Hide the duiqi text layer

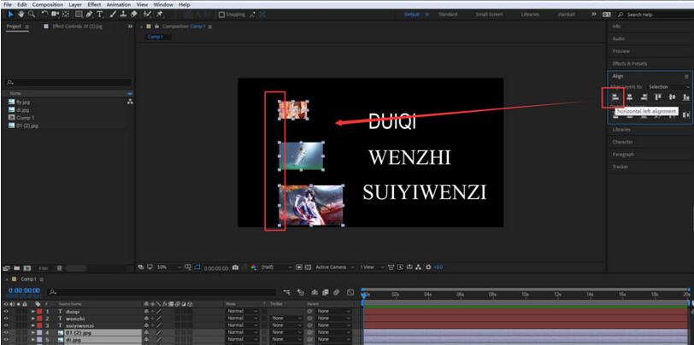coord(6,312)
